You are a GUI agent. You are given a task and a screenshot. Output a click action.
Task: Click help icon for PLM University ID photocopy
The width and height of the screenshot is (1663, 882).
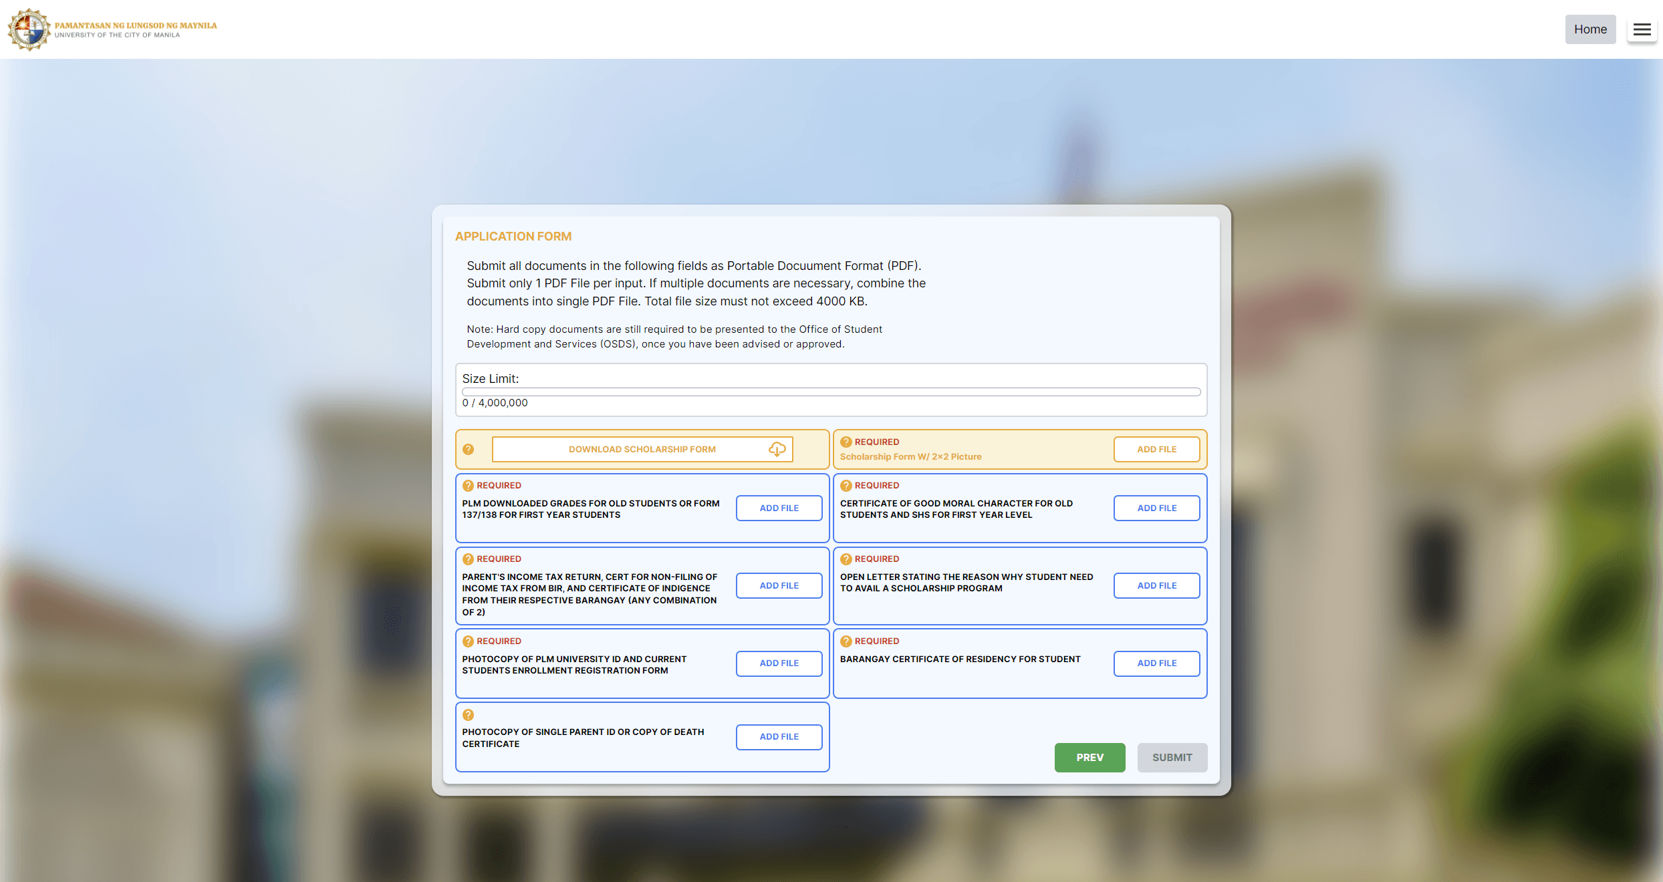[x=469, y=641]
